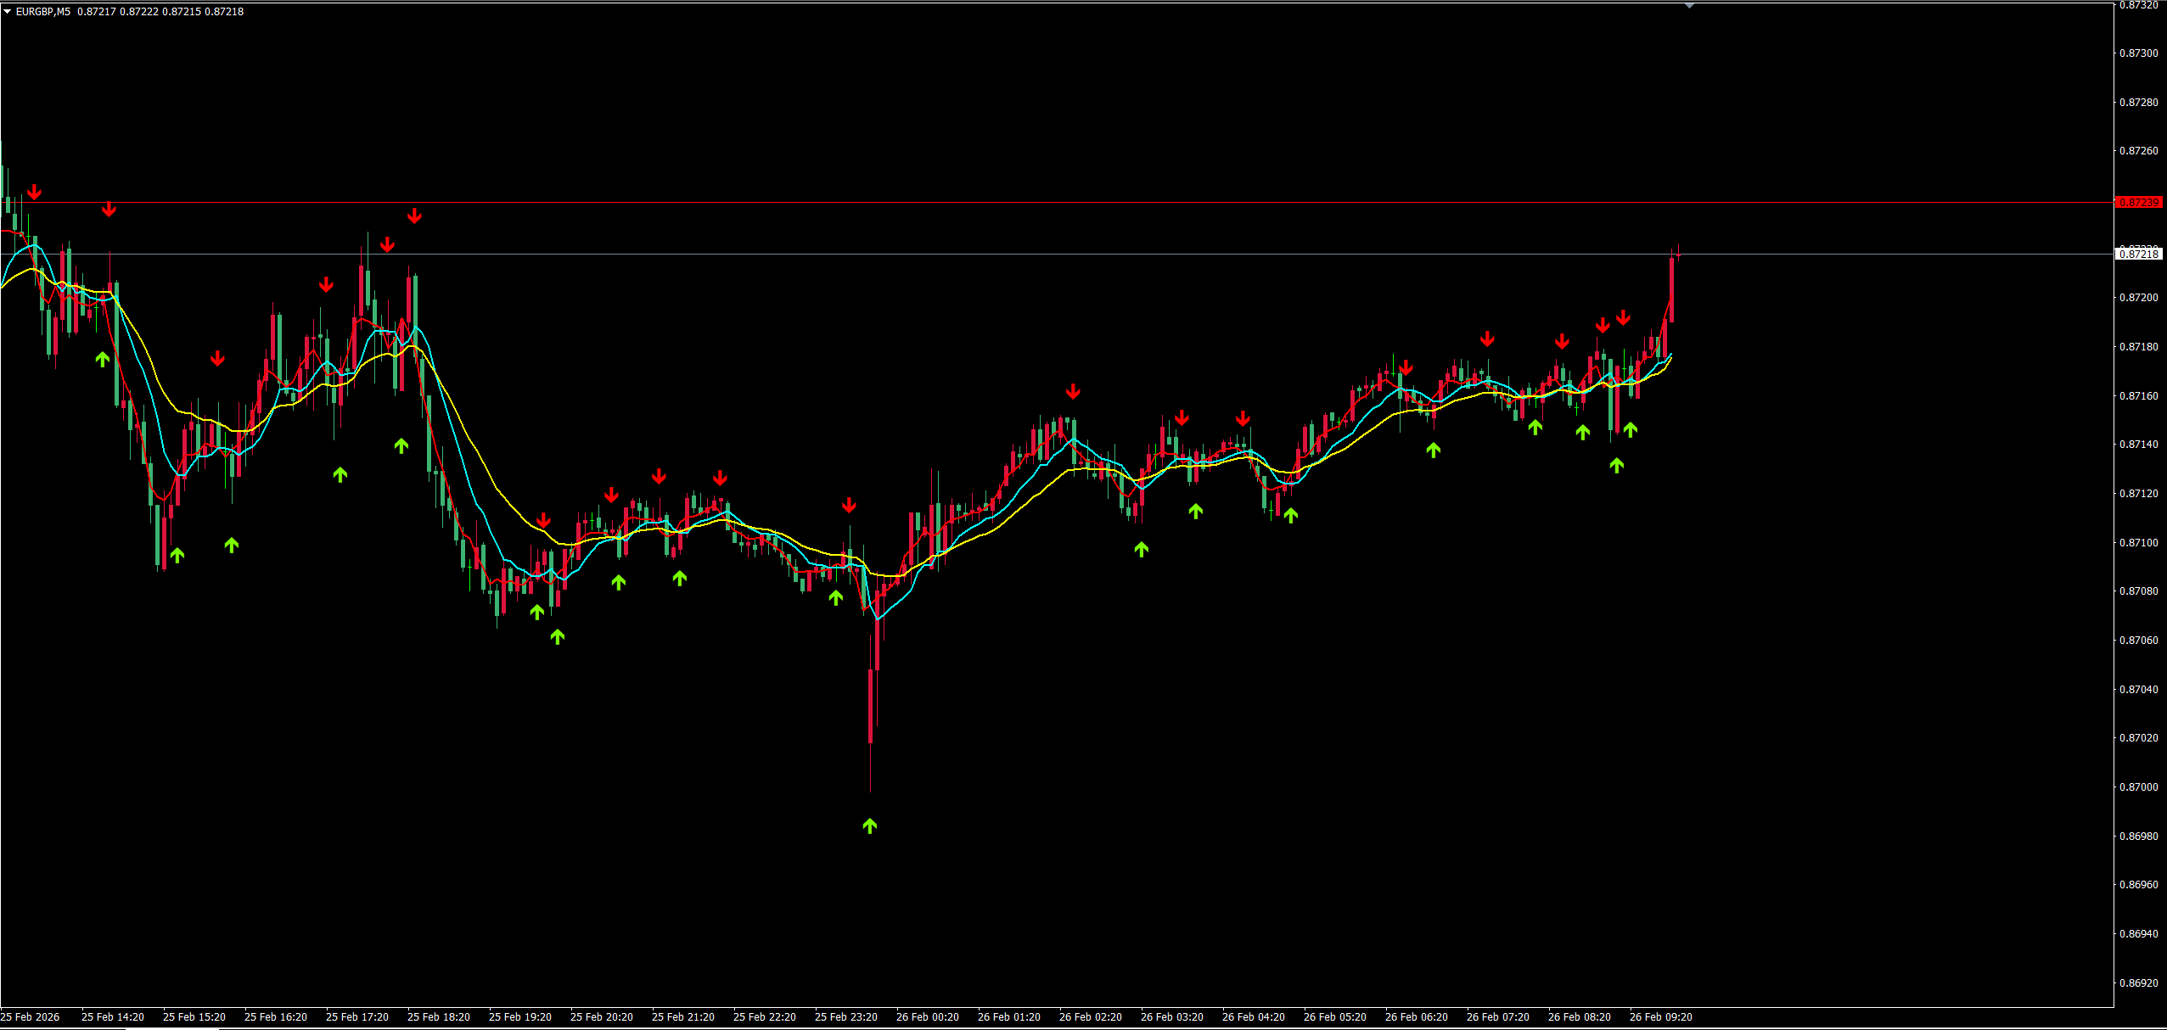Click the 25 Feb 2026 date label

[x=31, y=1016]
